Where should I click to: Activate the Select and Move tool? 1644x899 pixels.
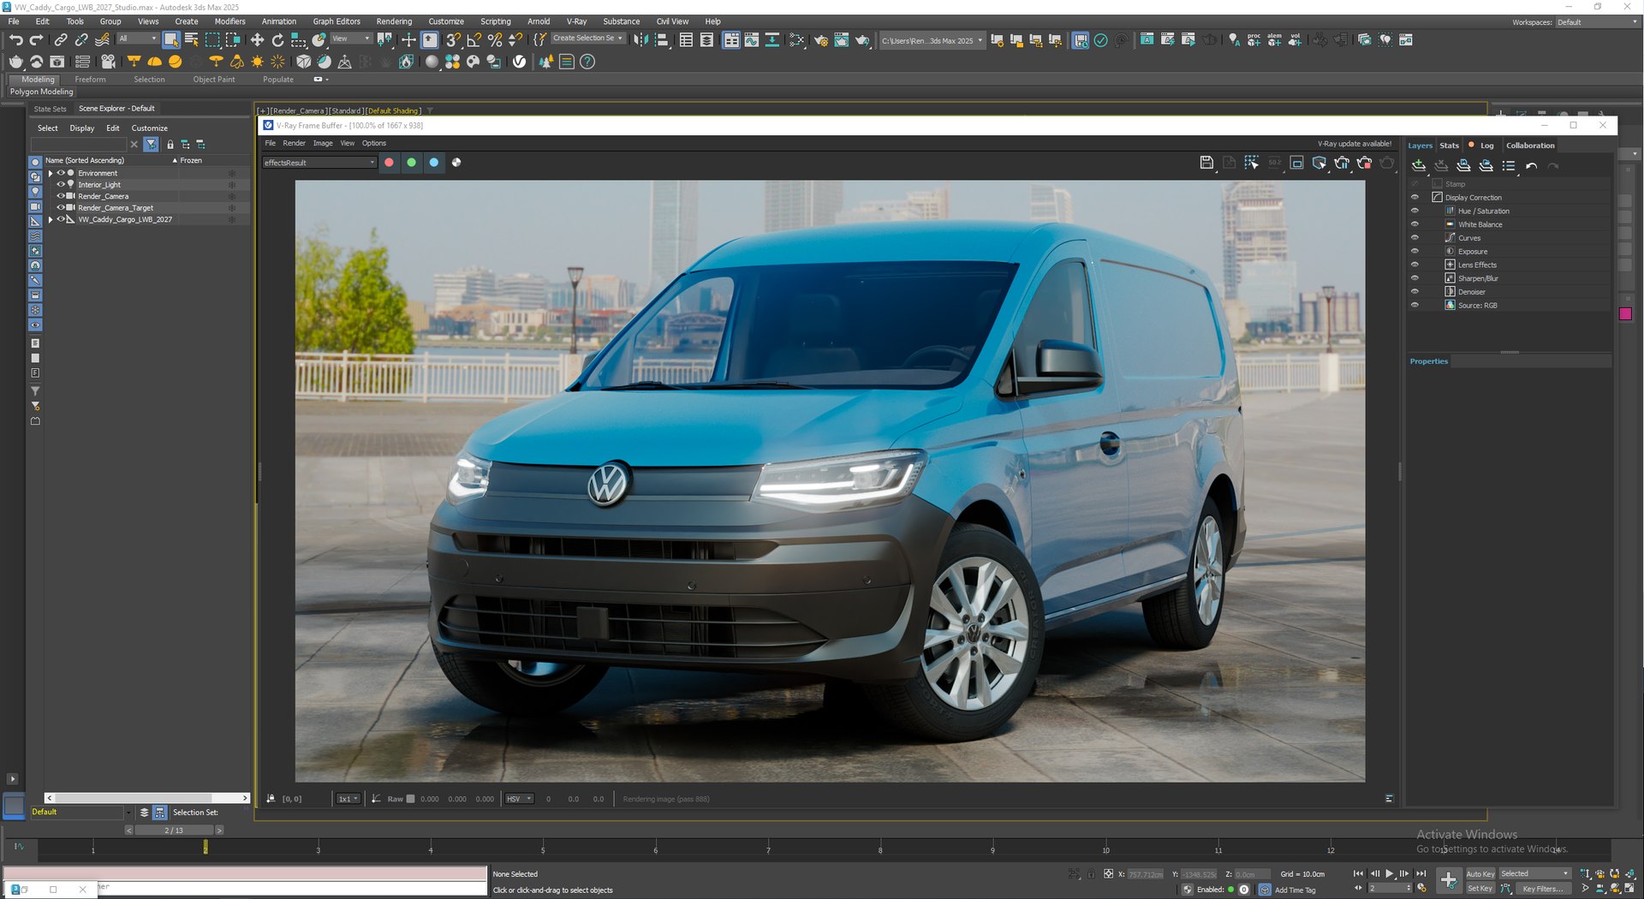click(257, 39)
